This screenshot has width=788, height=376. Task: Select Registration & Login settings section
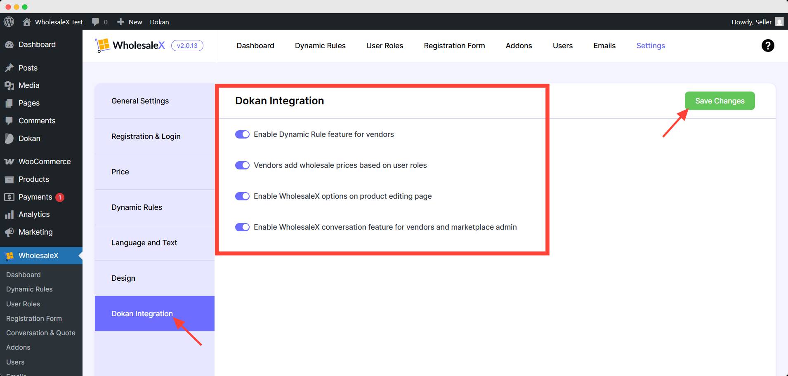point(155,136)
